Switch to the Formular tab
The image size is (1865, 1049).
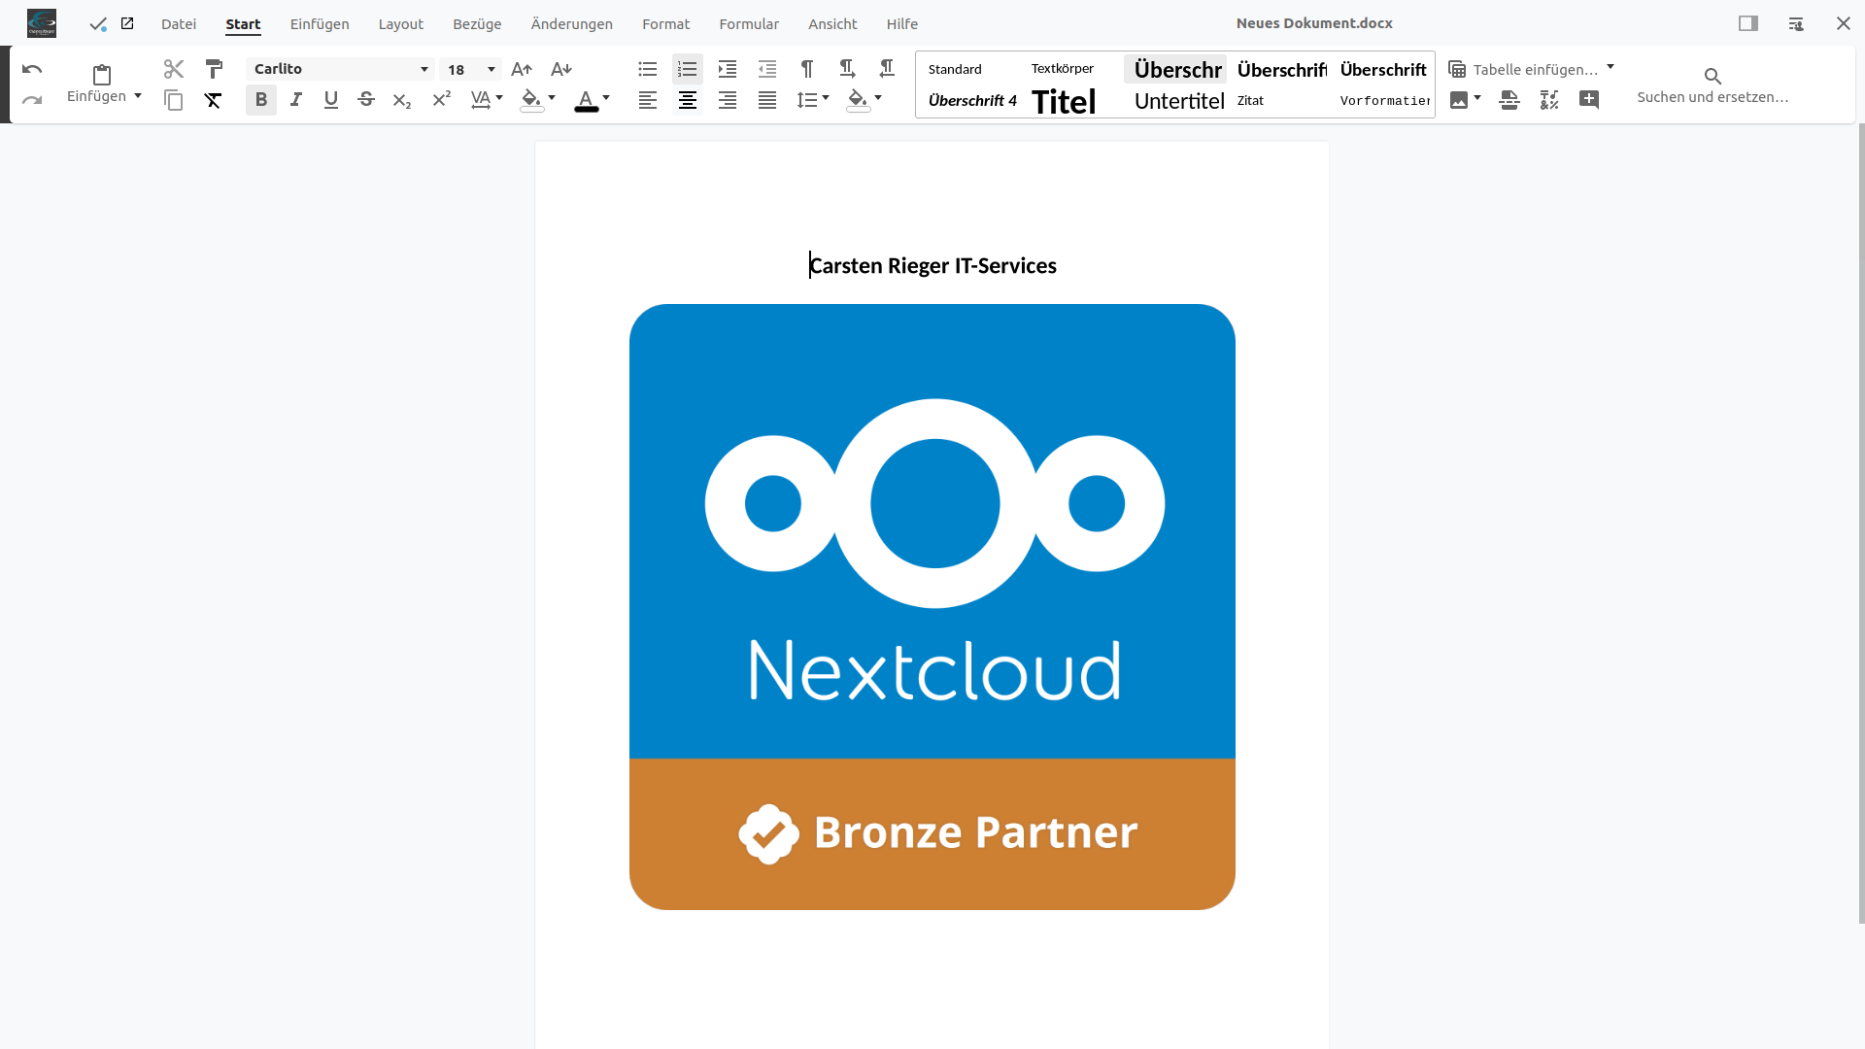coord(749,24)
